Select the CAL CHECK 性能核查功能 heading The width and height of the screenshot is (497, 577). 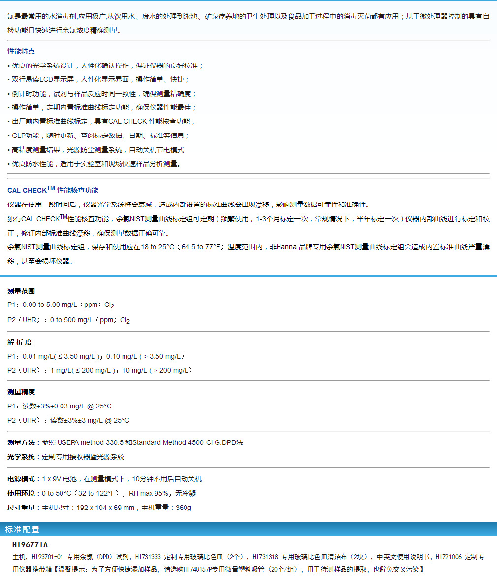(53, 190)
